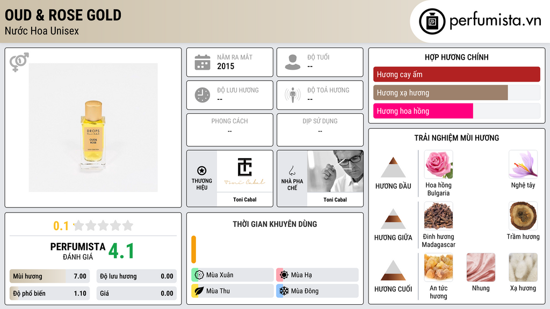Image resolution: width=550 pixels, height=309 pixels.
Task: Click the orange recommended-time bar
Action: point(193,249)
